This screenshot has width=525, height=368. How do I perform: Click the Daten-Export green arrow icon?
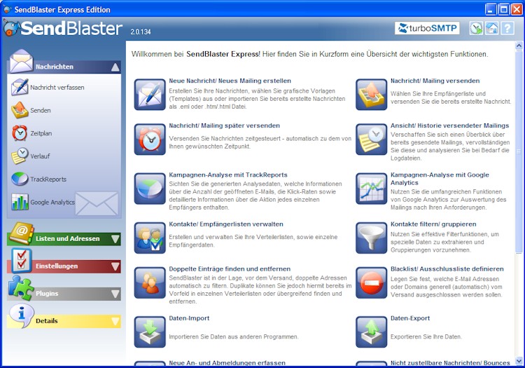[371, 332]
